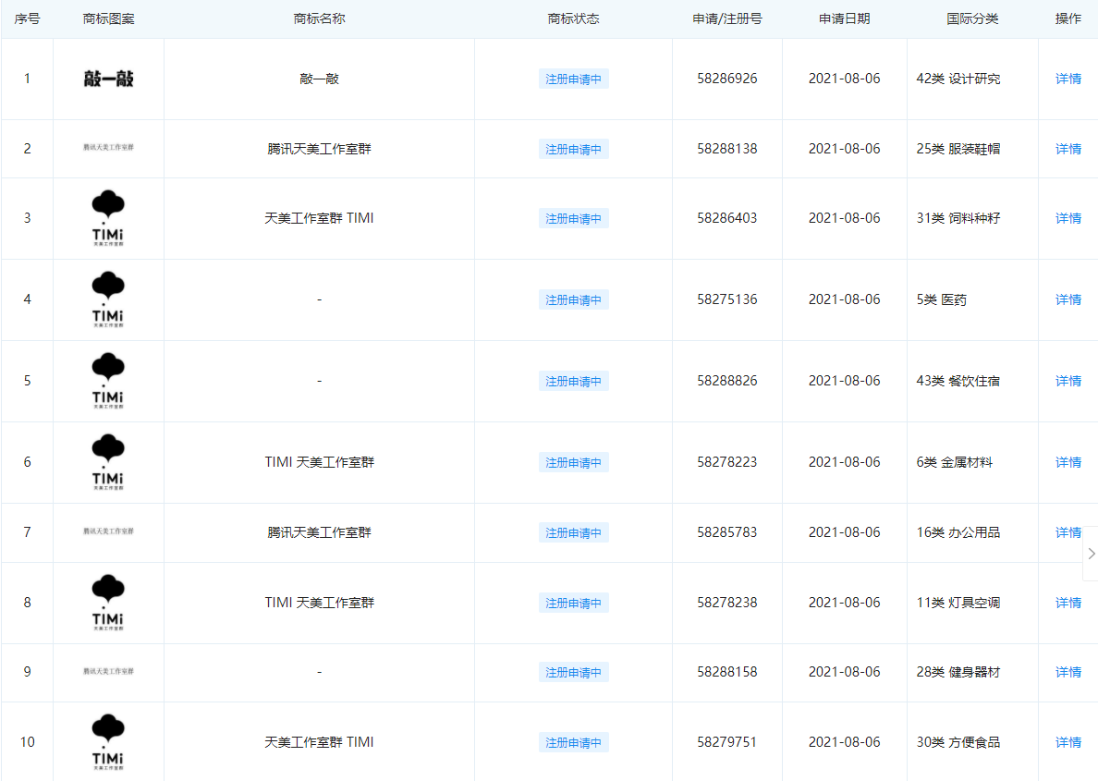Click 注册申请中 status tag in row 7

click(574, 533)
